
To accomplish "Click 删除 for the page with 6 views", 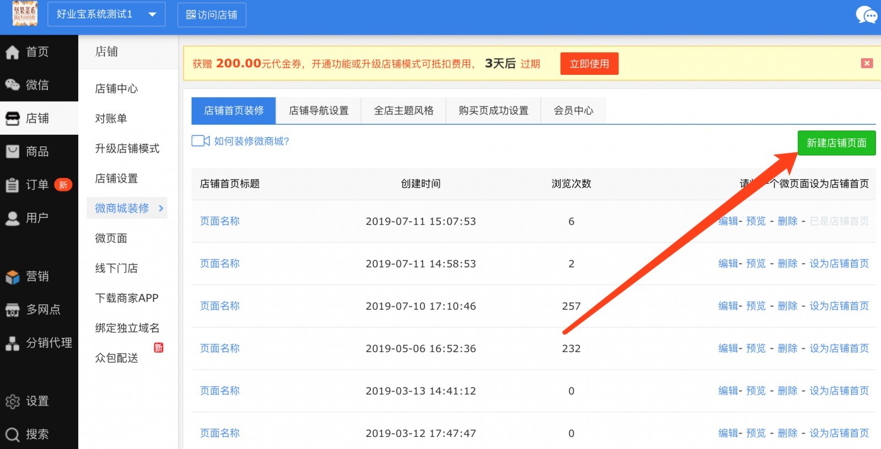I will [x=787, y=221].
